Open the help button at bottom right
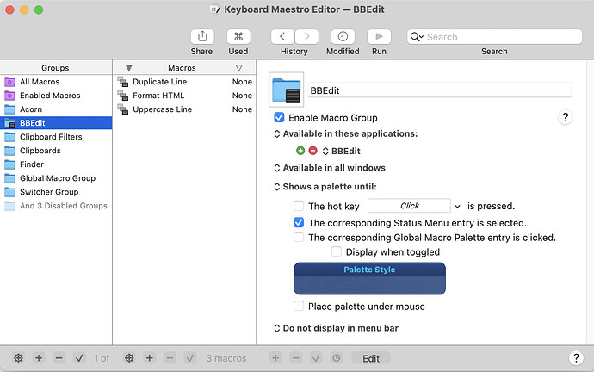 (x=576, y=358)
